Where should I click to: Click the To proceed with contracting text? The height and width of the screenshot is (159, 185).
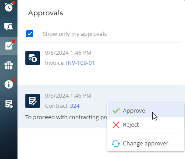pyautogui.click(x=66, y=117)
